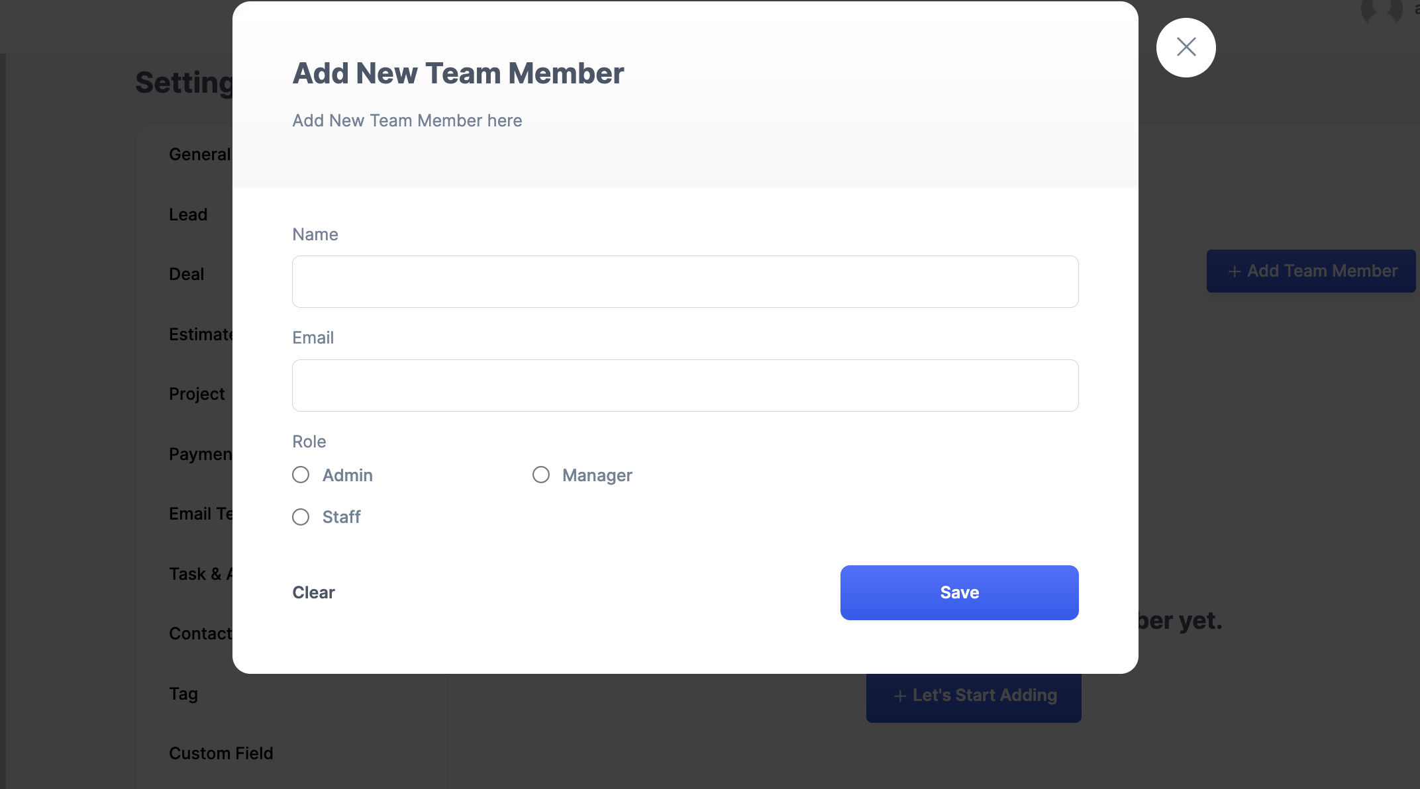Select the Admin role radio button
1420x789 pixels.
[301, 475]
